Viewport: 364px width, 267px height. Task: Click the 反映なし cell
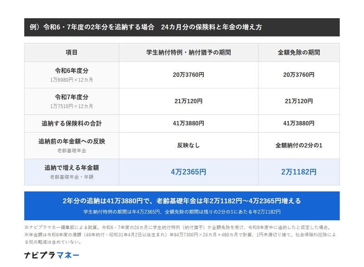coord(188,145)
